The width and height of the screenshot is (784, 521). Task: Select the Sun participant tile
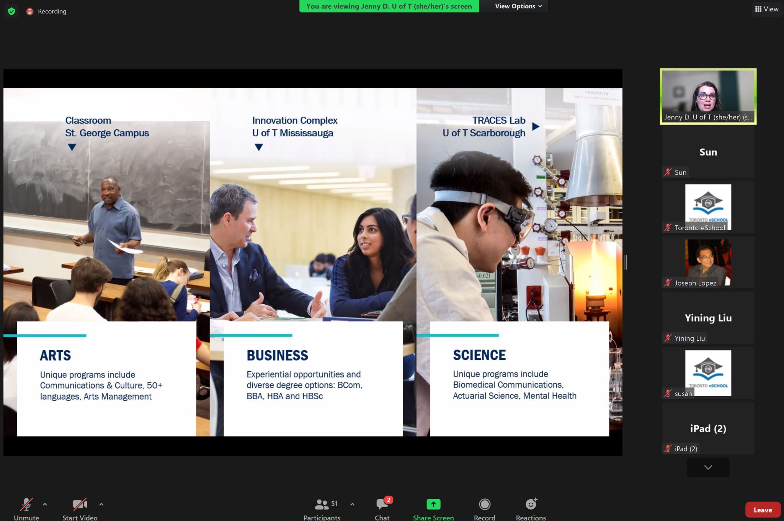(x=708, y=152)
